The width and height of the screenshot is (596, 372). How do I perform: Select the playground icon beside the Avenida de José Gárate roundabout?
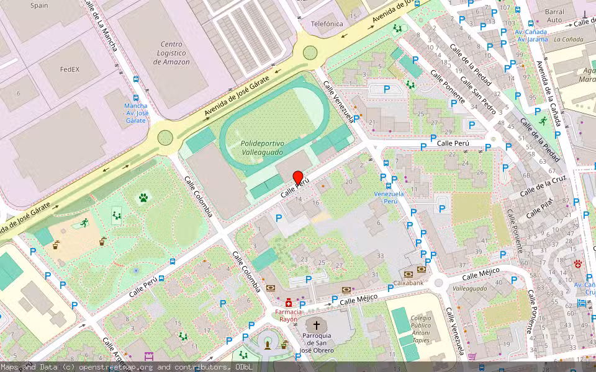(x=397, y=28)
